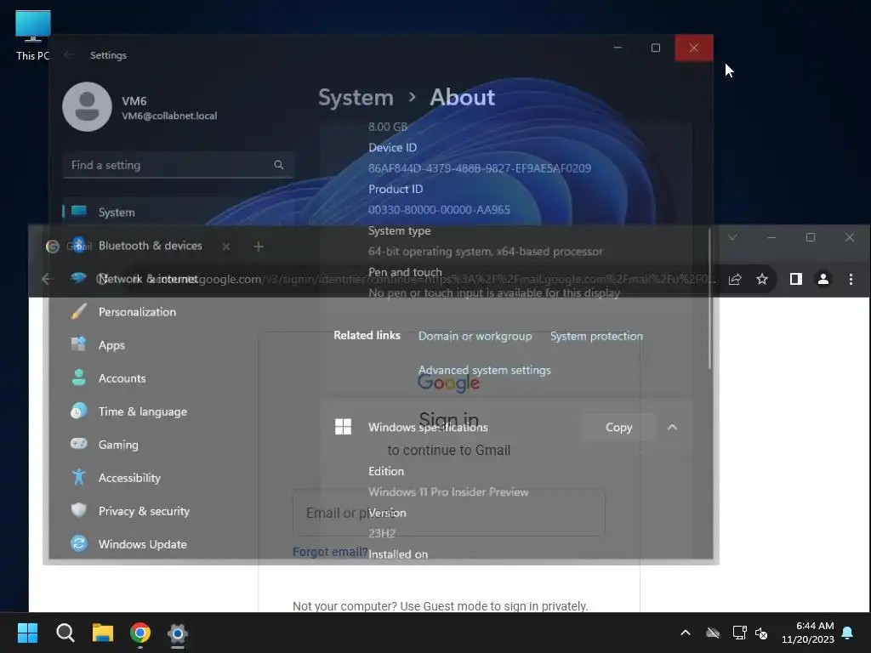Open taskbar Search

[x=65, y=633]
